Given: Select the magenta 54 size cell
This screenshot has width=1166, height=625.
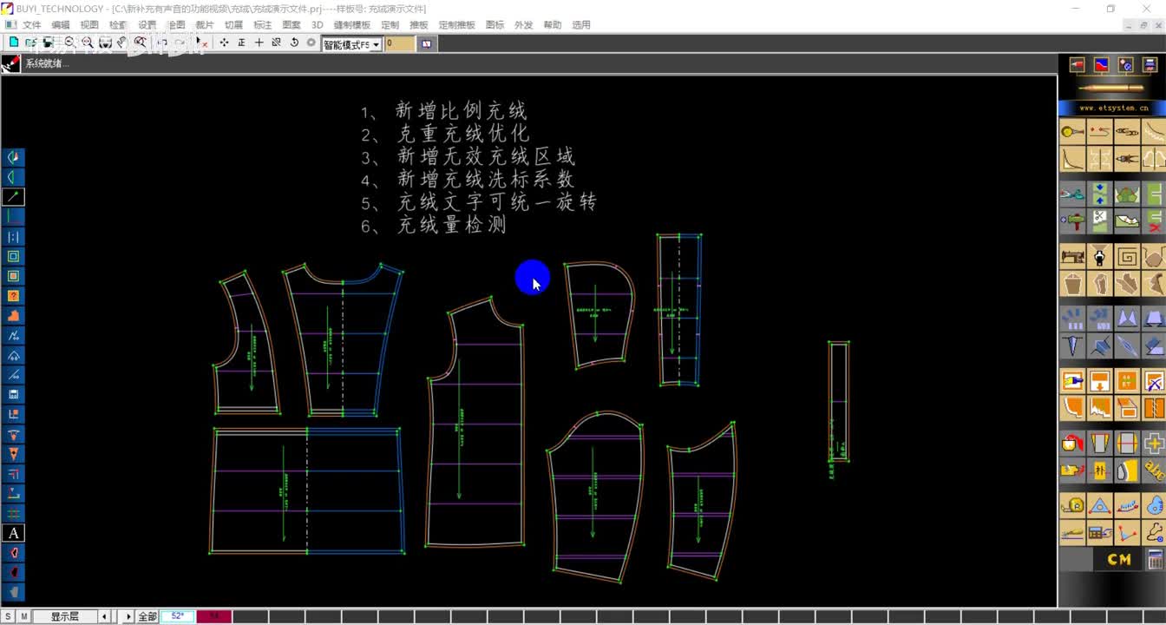Looking at the screenshot, I should (x=213, y=616).
